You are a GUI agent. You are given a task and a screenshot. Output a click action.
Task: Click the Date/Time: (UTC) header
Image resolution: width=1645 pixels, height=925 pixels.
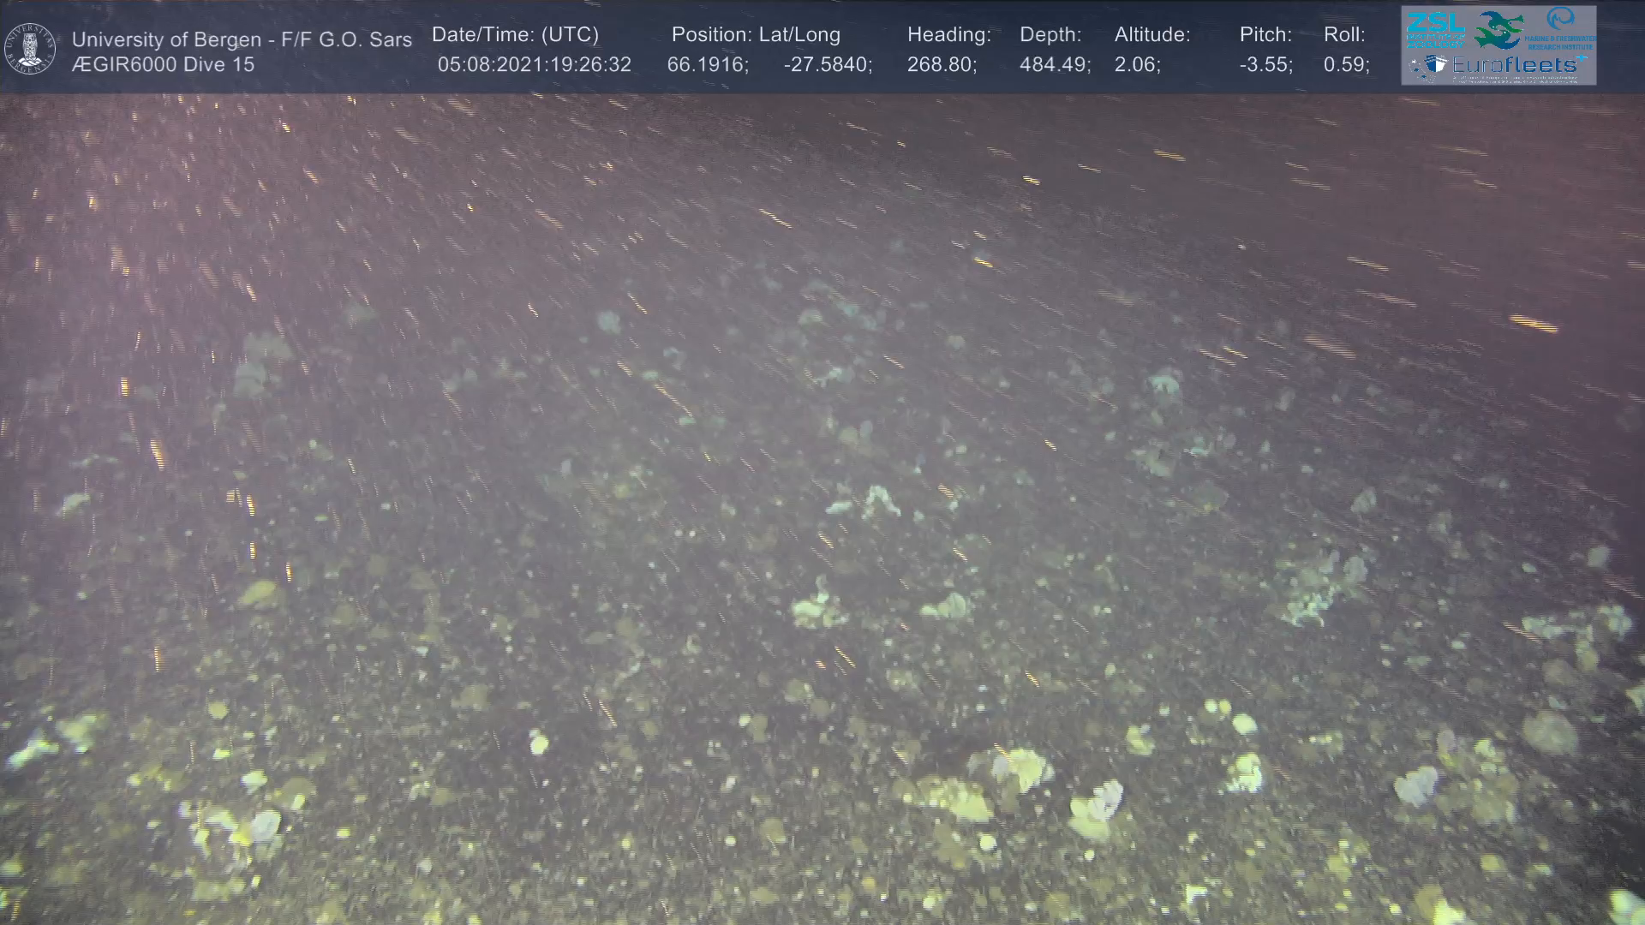coord(515,34)
